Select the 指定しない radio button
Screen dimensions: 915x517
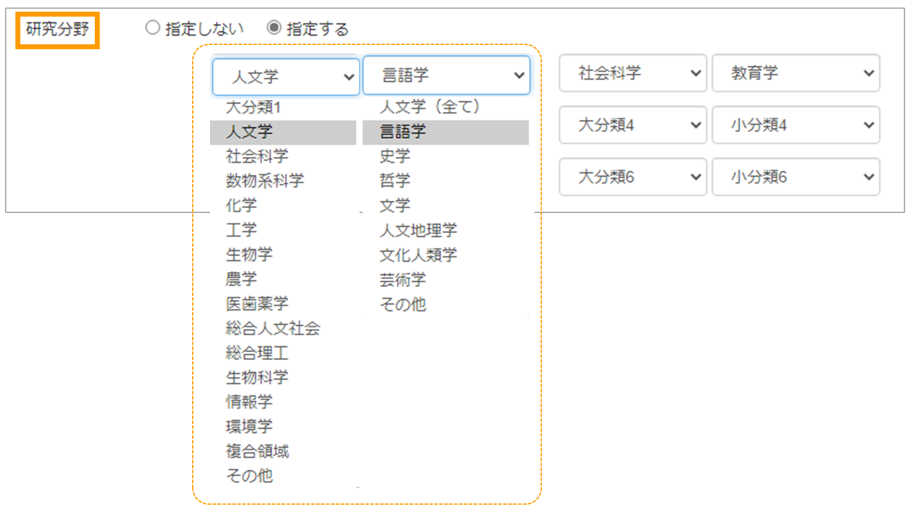(x=153, y=28)
